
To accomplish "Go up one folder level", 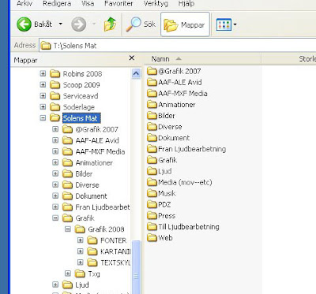I will click(110, 24).
